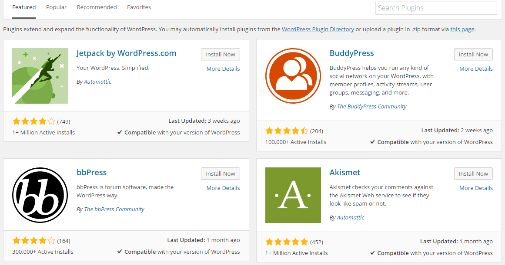Click the Search Plugins input field
This screenshot has height=265, width=505.
tap(435, 8)
